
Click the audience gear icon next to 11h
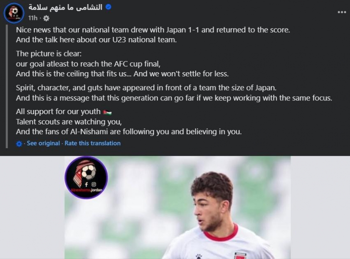pyautogui.click(x=46, y=18)
